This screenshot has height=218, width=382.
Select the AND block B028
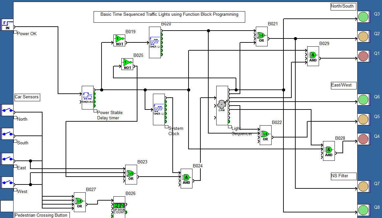pos(328,151)
